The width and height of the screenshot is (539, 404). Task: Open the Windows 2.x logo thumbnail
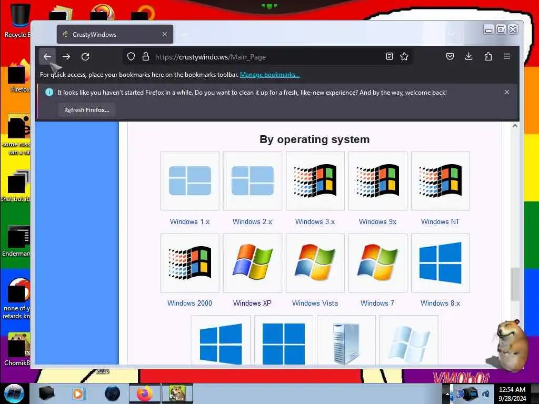(252, 181)
